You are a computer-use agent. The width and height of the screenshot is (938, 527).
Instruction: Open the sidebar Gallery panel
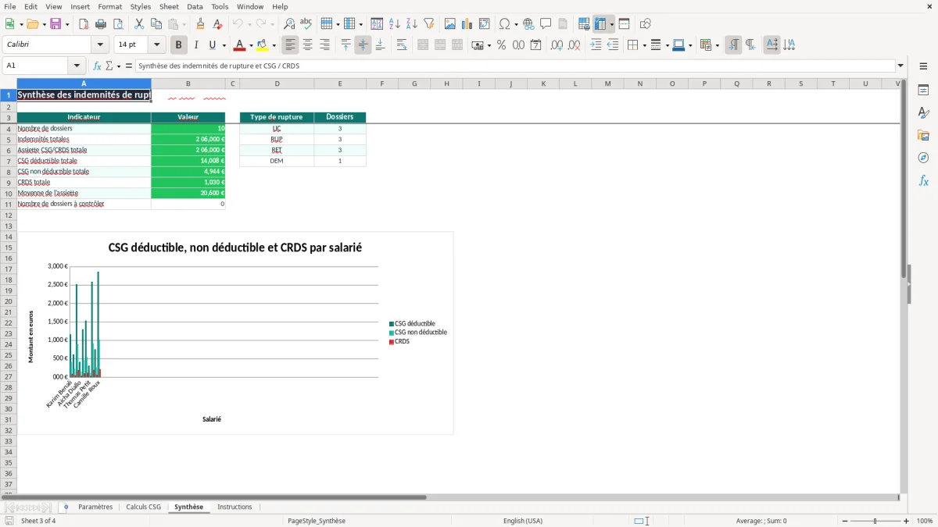(923, 135)
